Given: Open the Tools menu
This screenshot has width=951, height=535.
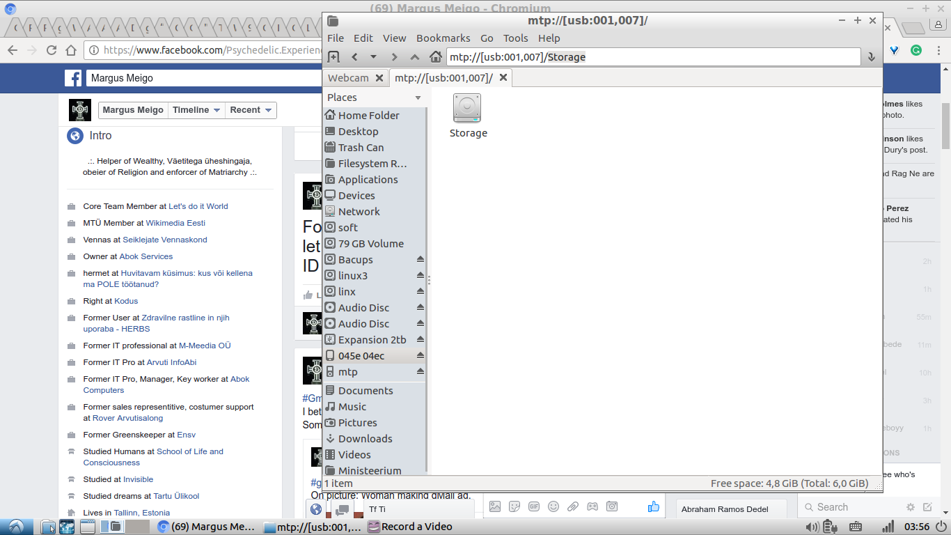Looking at the screenshot, I should click(x=516, y=38).
